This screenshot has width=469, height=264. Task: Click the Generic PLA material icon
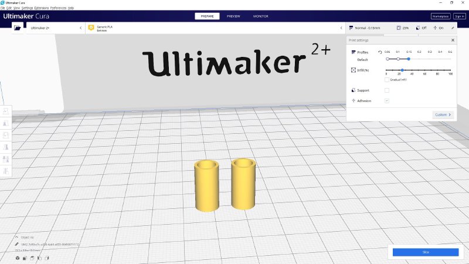(x=91, y=28)
